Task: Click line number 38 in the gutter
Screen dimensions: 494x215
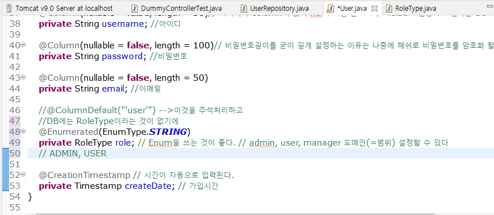Action: click(x=15, y=24)
